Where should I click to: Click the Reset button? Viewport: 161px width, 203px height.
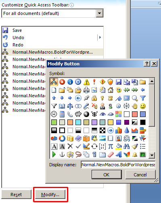point(16,195)
